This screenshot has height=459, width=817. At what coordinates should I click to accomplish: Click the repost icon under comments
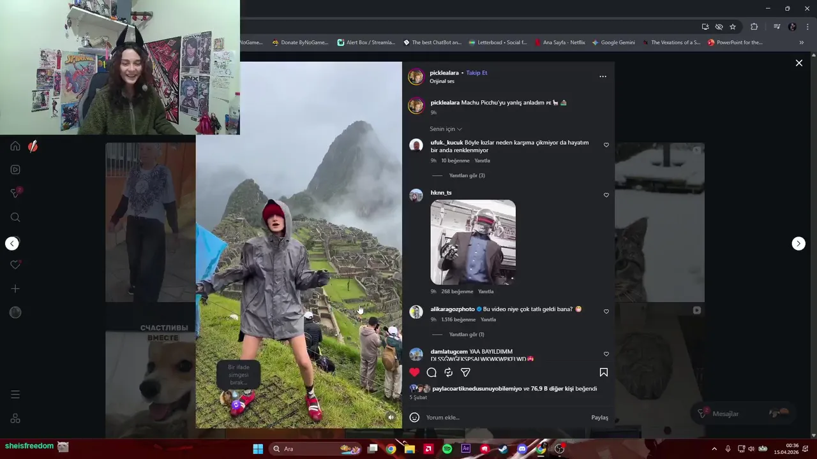coord(449,372)
